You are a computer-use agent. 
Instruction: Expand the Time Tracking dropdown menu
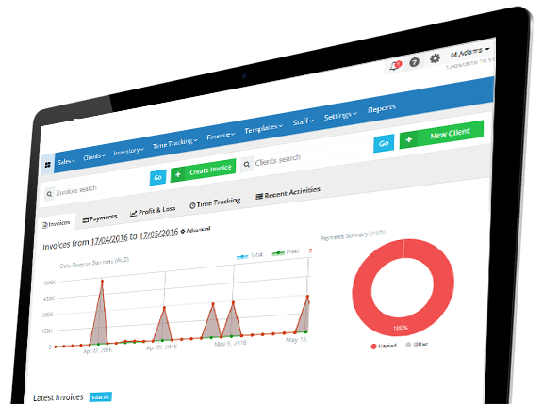point(175,143)
